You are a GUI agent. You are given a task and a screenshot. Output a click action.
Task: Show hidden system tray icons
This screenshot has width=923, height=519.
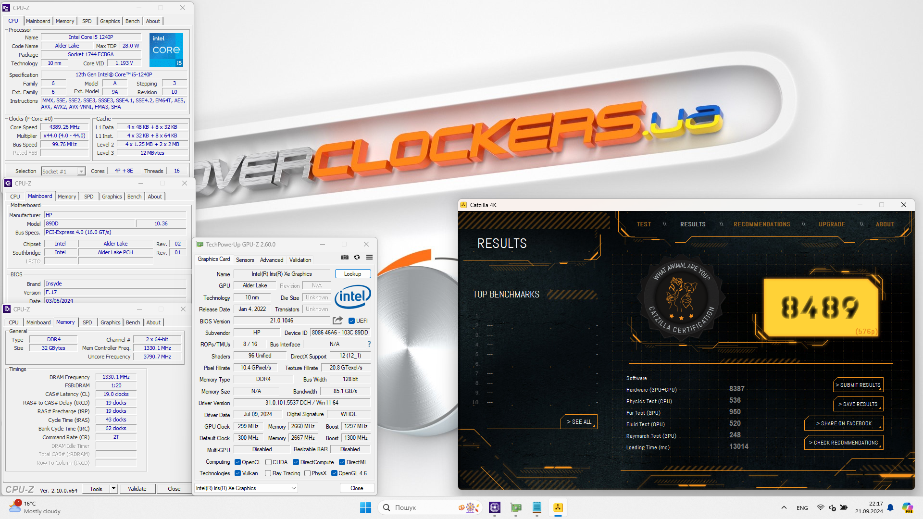coord(784,507)
